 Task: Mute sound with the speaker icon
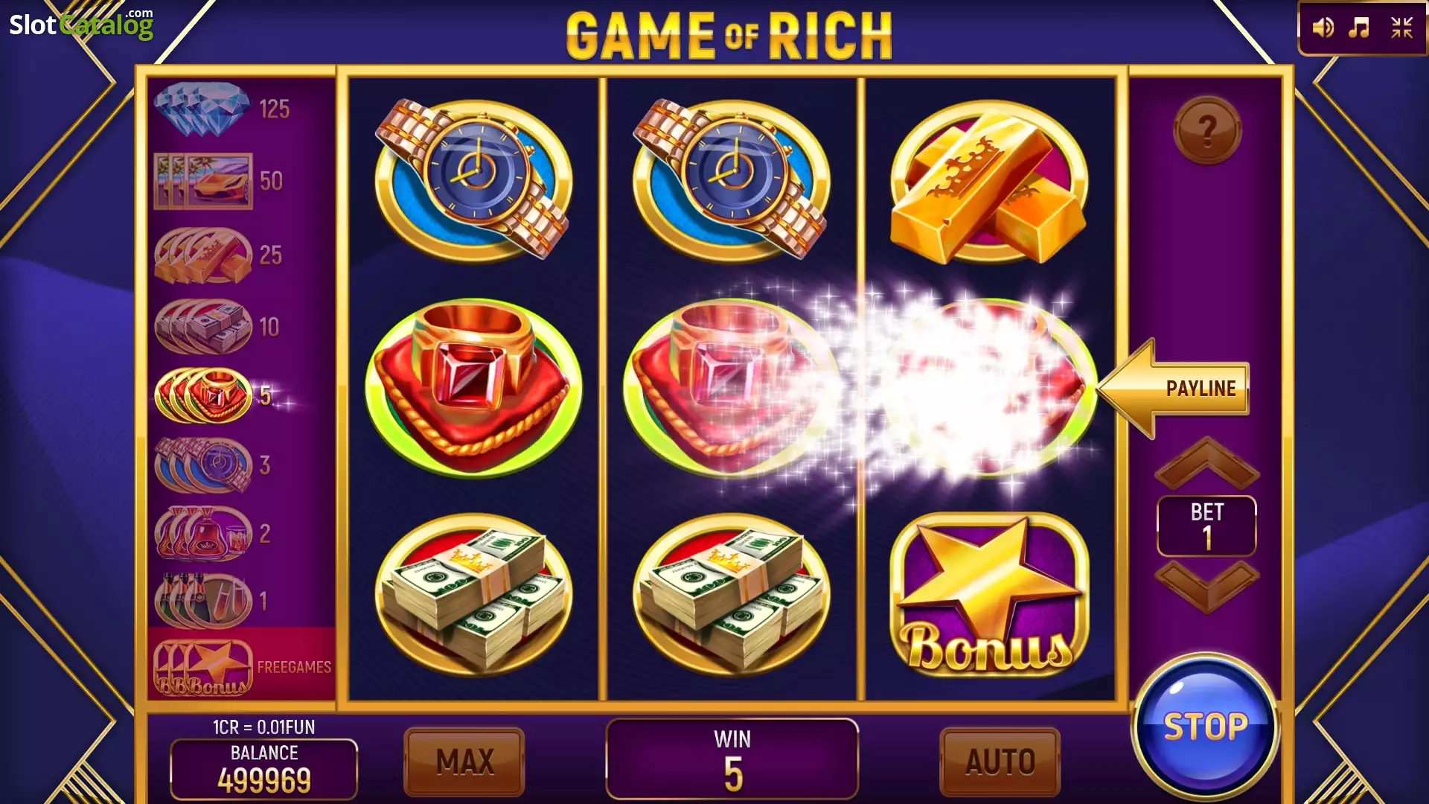(x=1323, y=28)
